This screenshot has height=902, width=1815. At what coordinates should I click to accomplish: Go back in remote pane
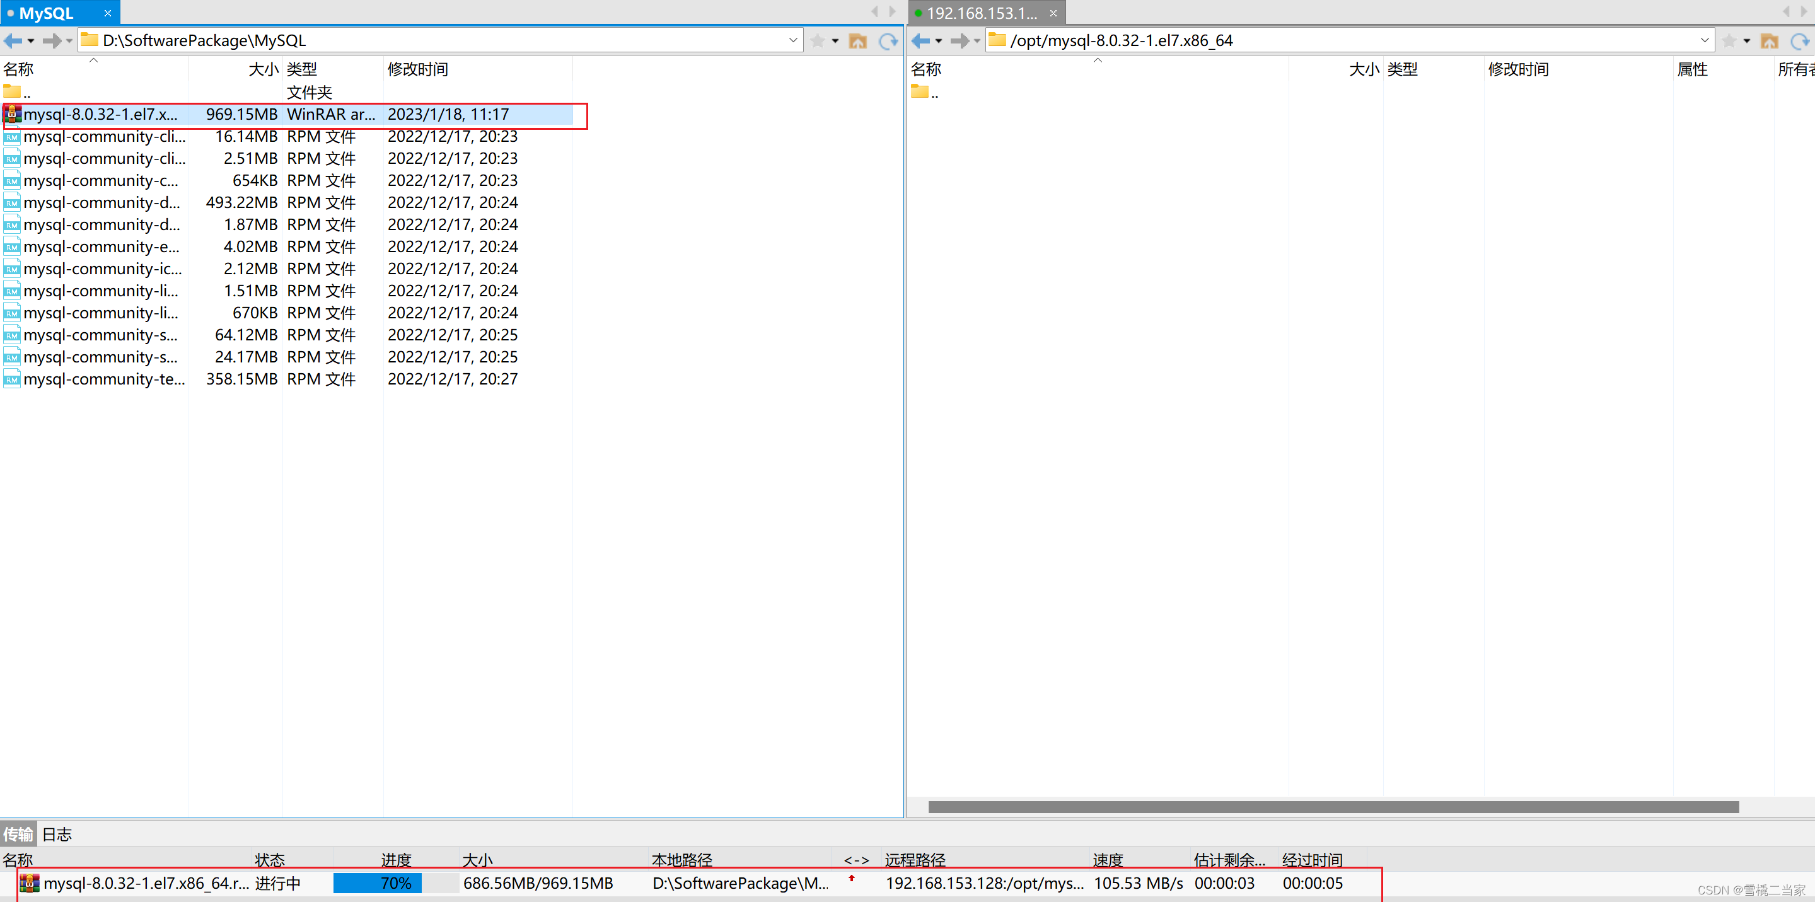920,41
